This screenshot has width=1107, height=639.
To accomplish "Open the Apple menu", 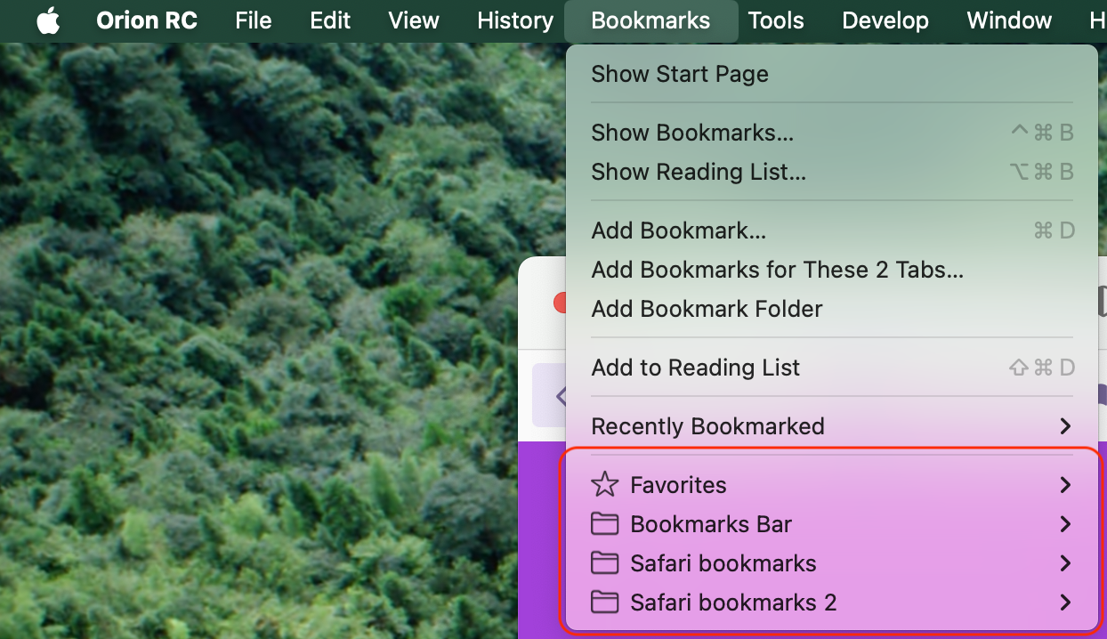I will click(48, 20).
